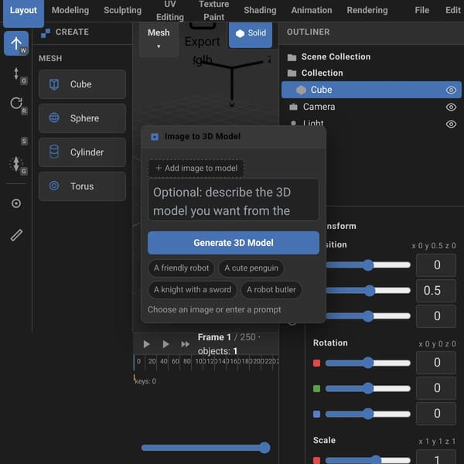
Task: Select the Grab tool below the Move tool
Action: [x=16, y=74]
